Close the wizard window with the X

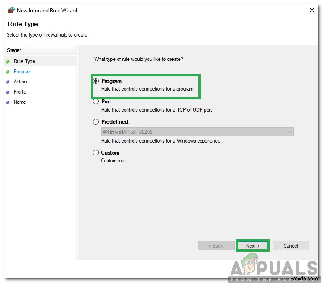point(312,10)
